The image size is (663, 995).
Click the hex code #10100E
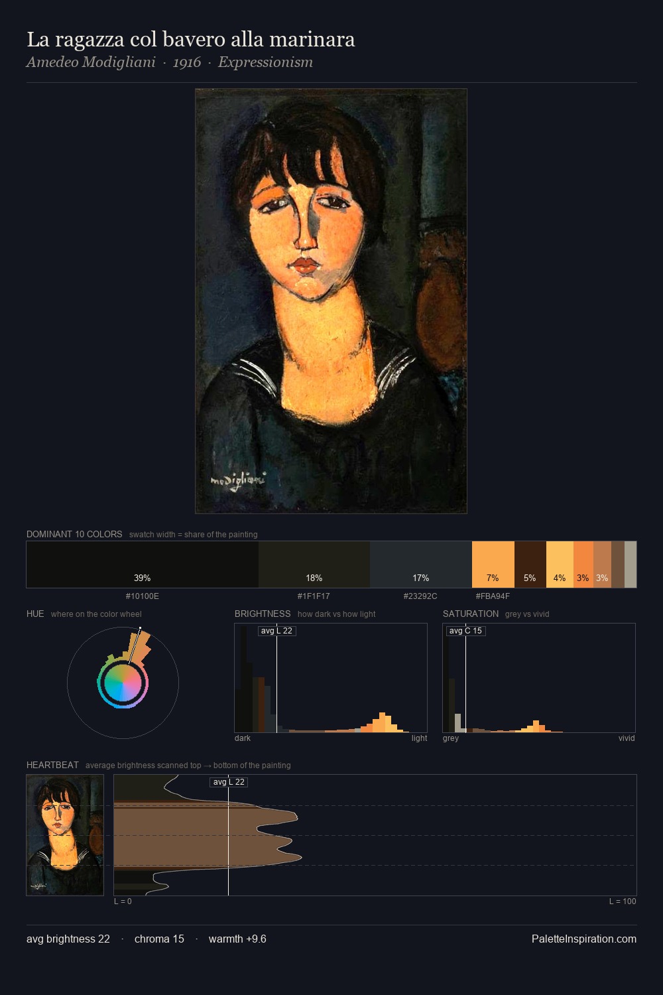pos(143,596)
